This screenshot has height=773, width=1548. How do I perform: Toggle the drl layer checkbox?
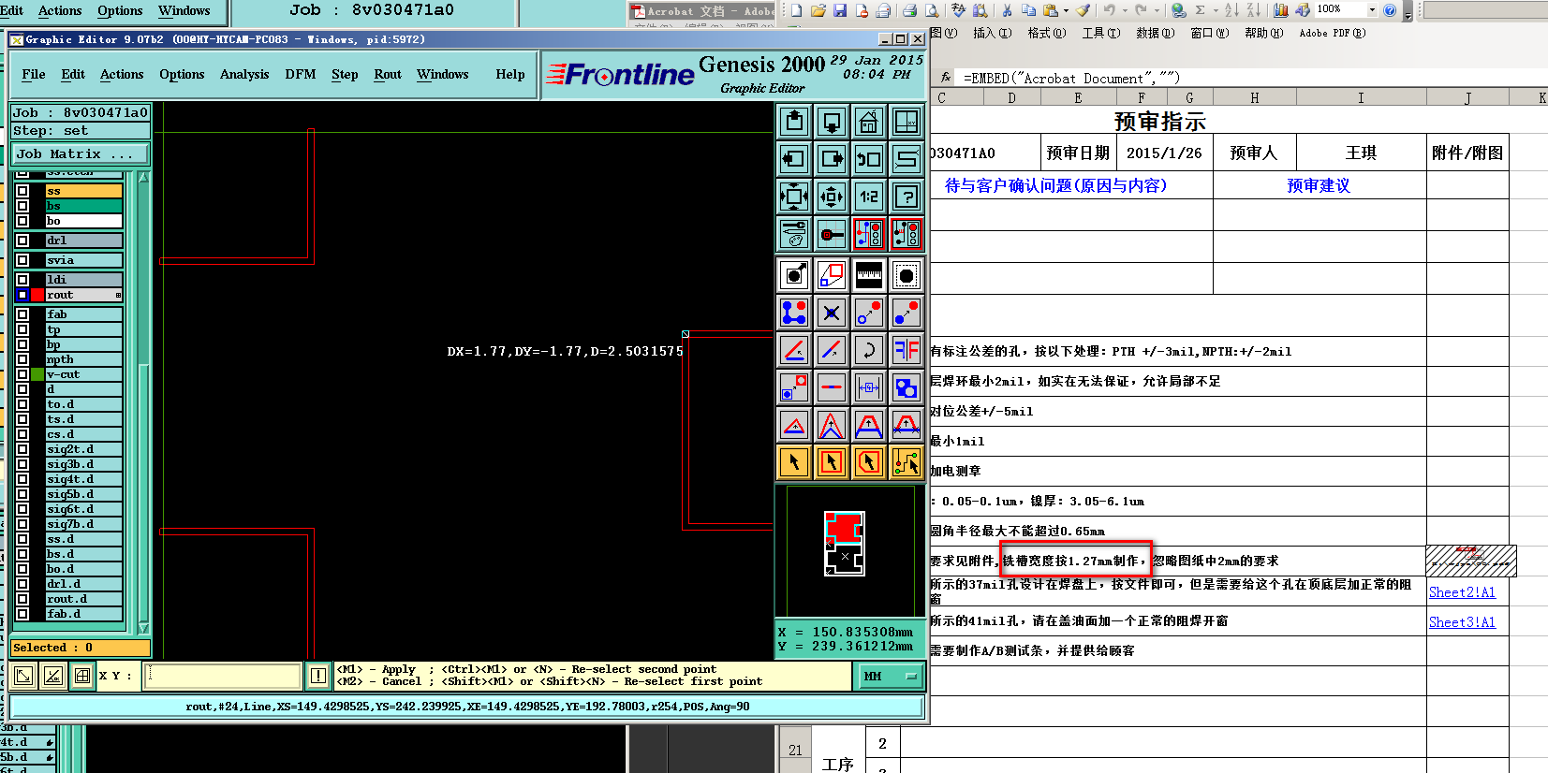coord(22,241)
